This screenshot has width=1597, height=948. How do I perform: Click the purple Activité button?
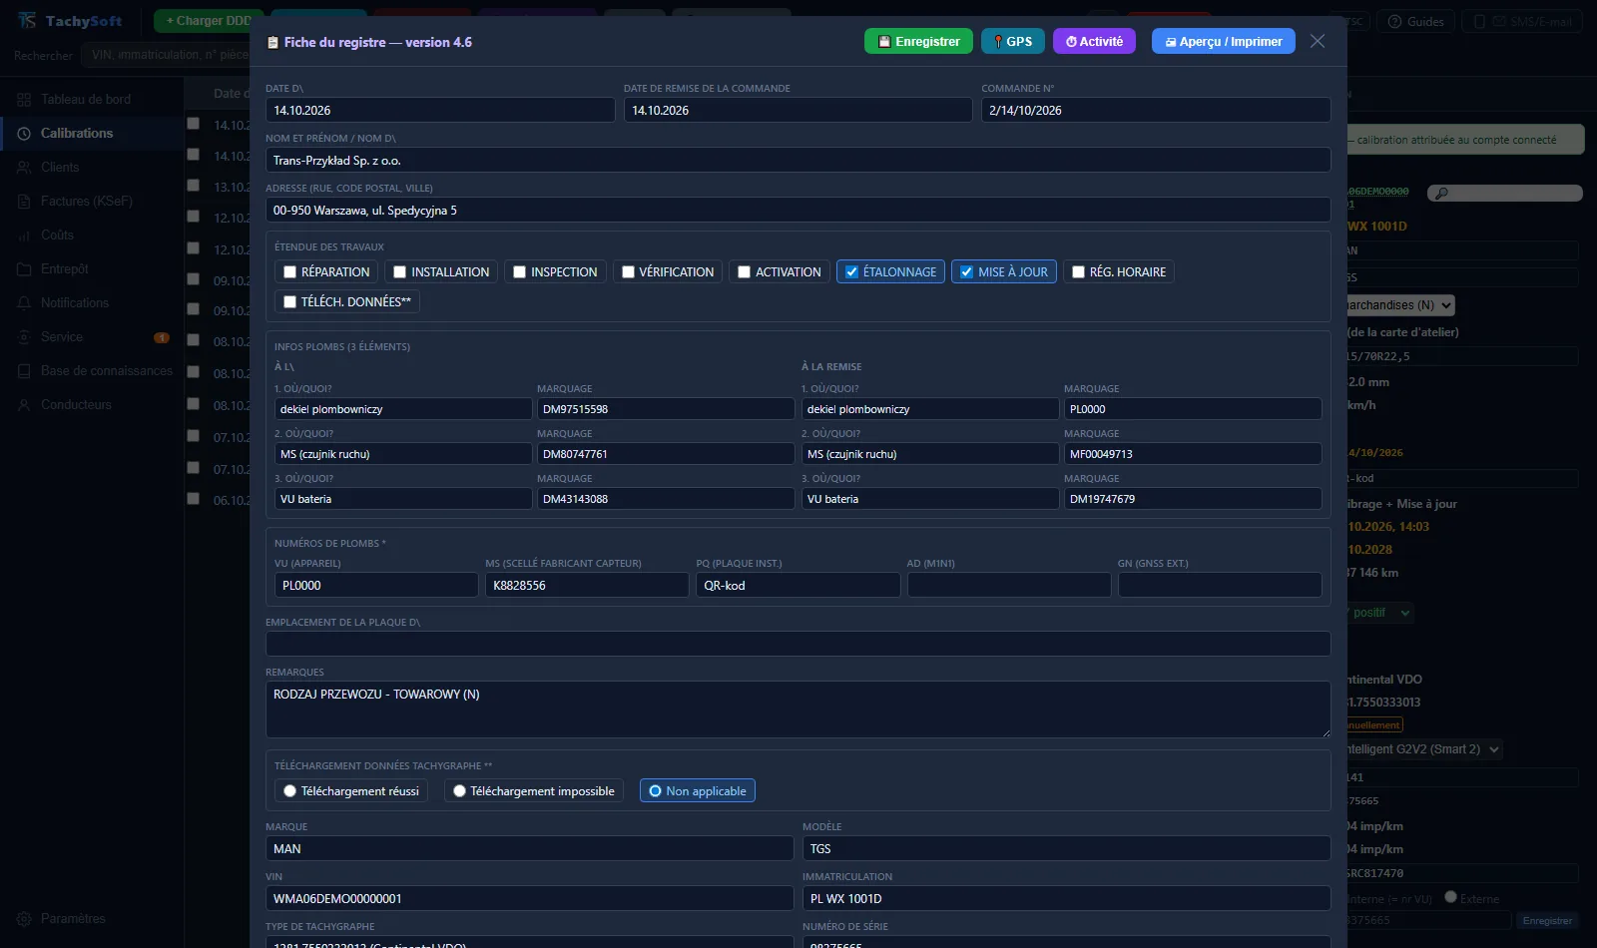1094,41
